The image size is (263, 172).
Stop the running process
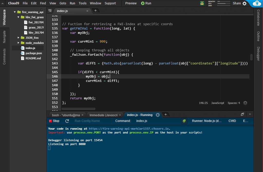pyautogui.click(x=54, y=121)
